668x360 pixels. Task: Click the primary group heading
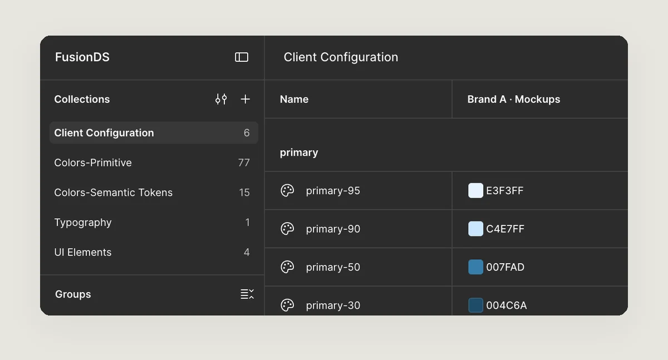click(x=299, y=152)
